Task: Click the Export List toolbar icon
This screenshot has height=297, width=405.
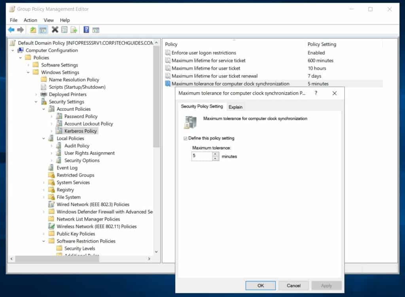Action: click(74, 29)
